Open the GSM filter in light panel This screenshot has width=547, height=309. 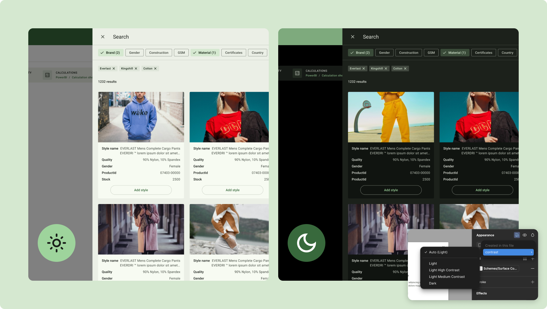(181, 52)
